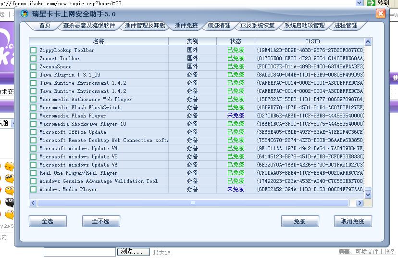Check Real One Player/Real Player box
The image size is (398, 258).
point(33,173)
